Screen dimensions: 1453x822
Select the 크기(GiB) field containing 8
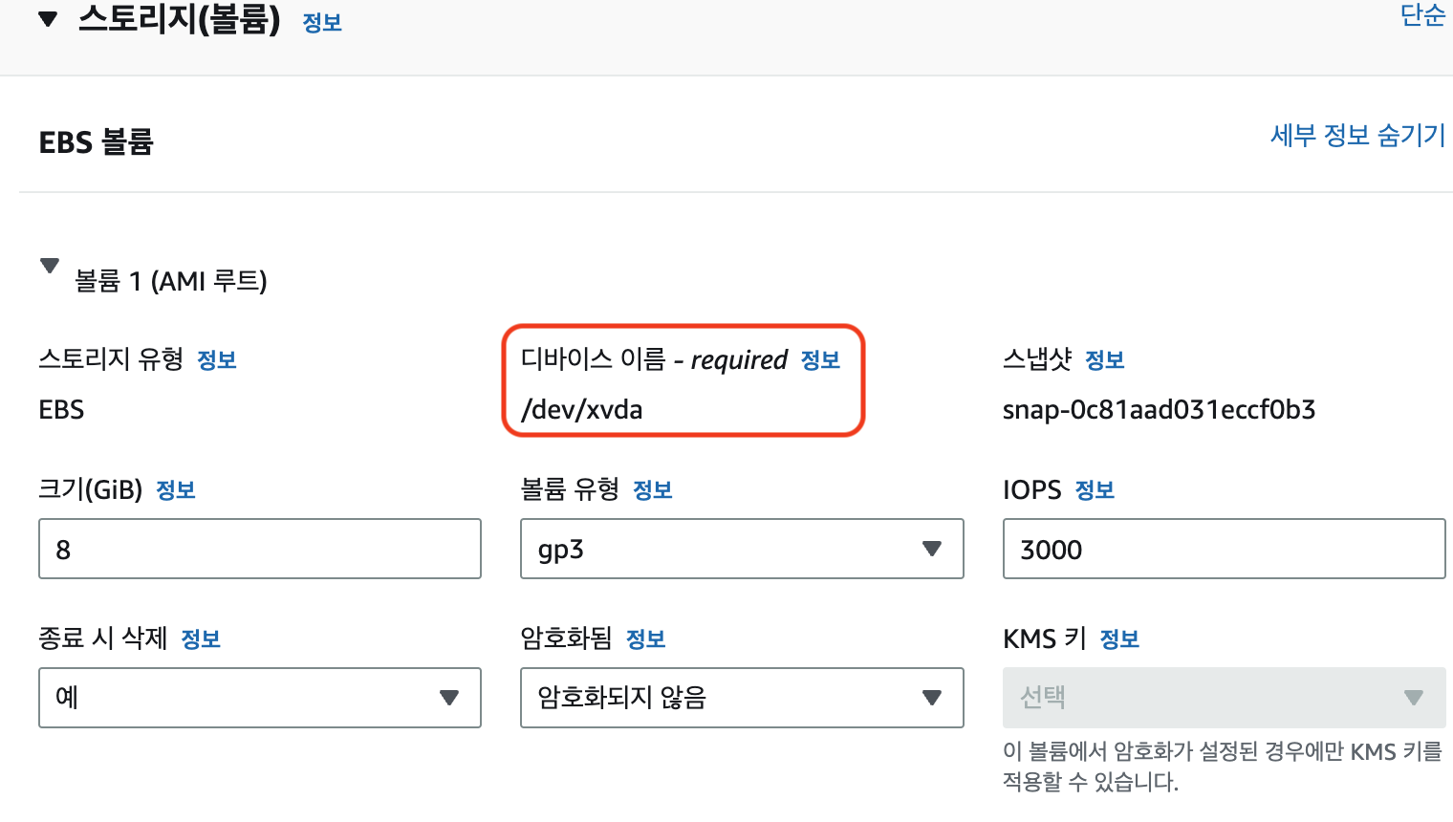(x=258, y=549)
